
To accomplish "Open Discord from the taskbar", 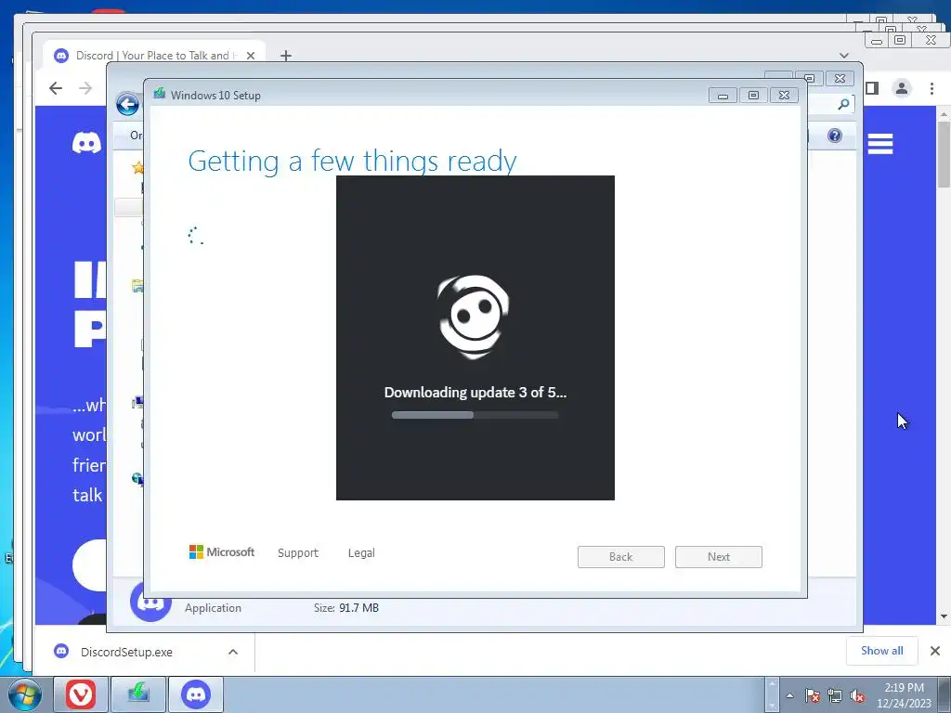I will tap(195, 694).
